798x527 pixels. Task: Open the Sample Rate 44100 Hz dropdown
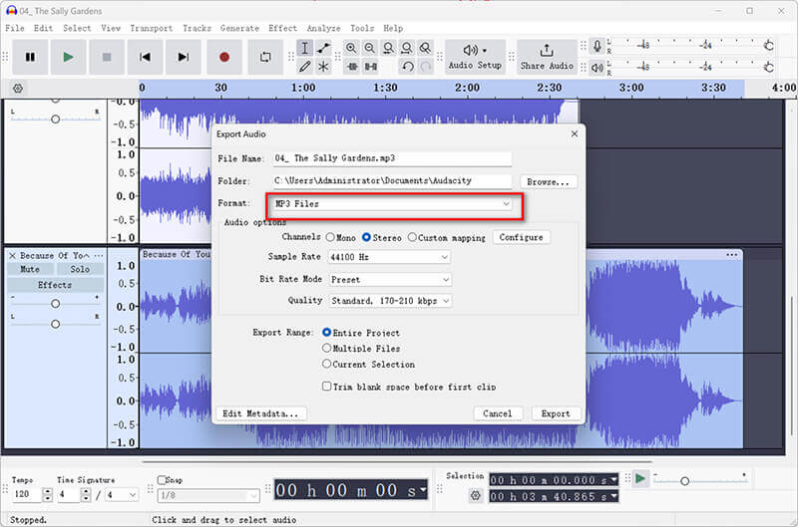[x=389, y=257]
